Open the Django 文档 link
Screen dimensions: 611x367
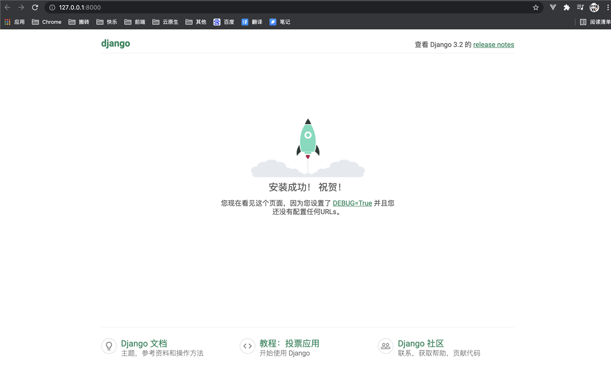(x=144, y=343)
